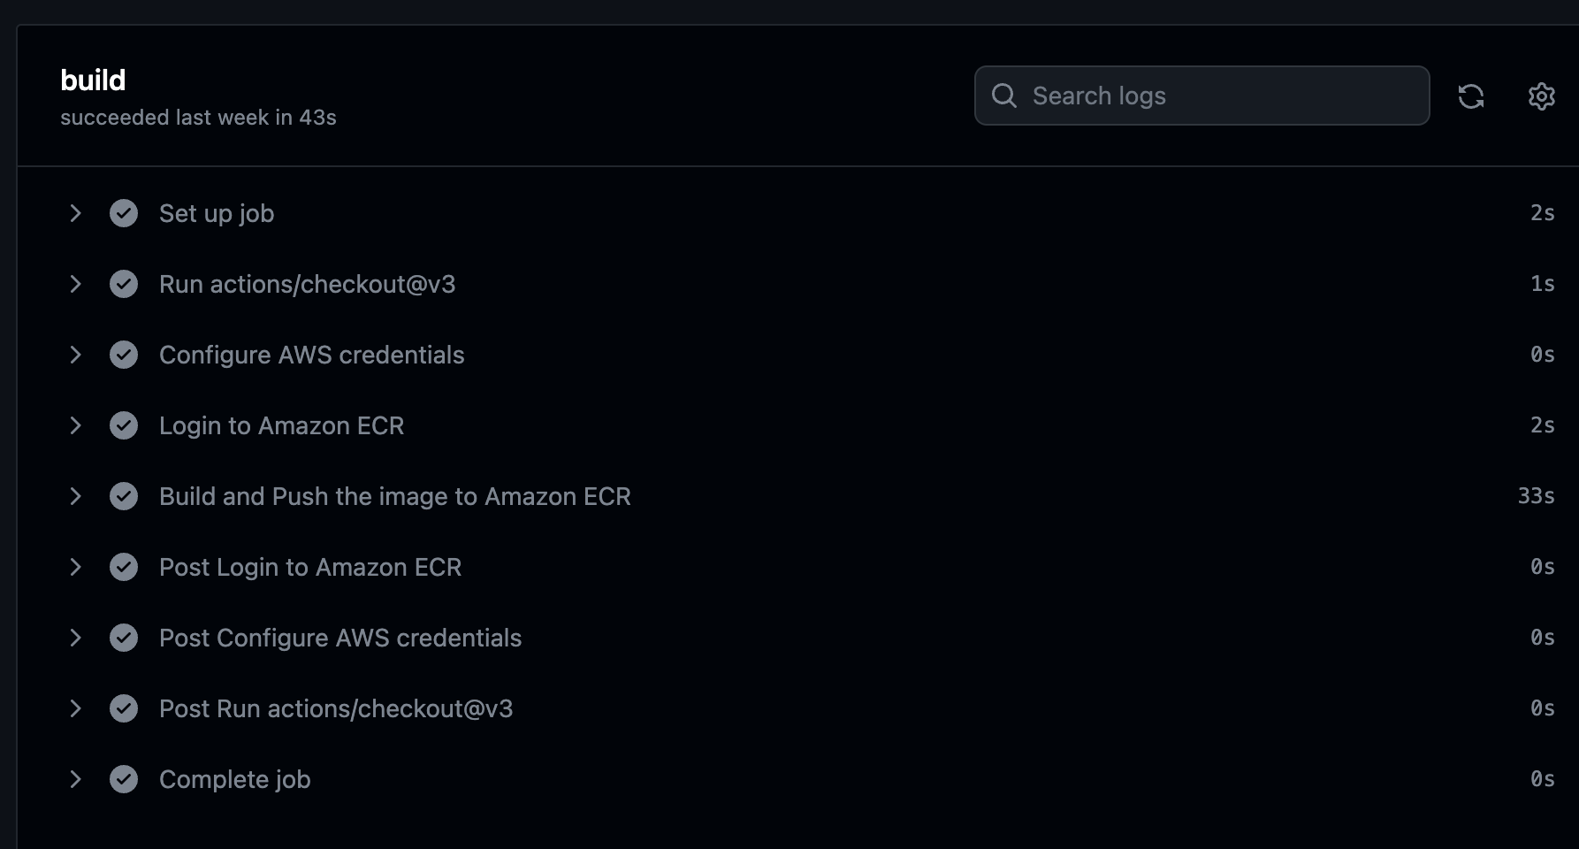Expand Post Run actions/checkout@v3 chevron
The height and width of the screenshot is (849, 1579).
75,708
